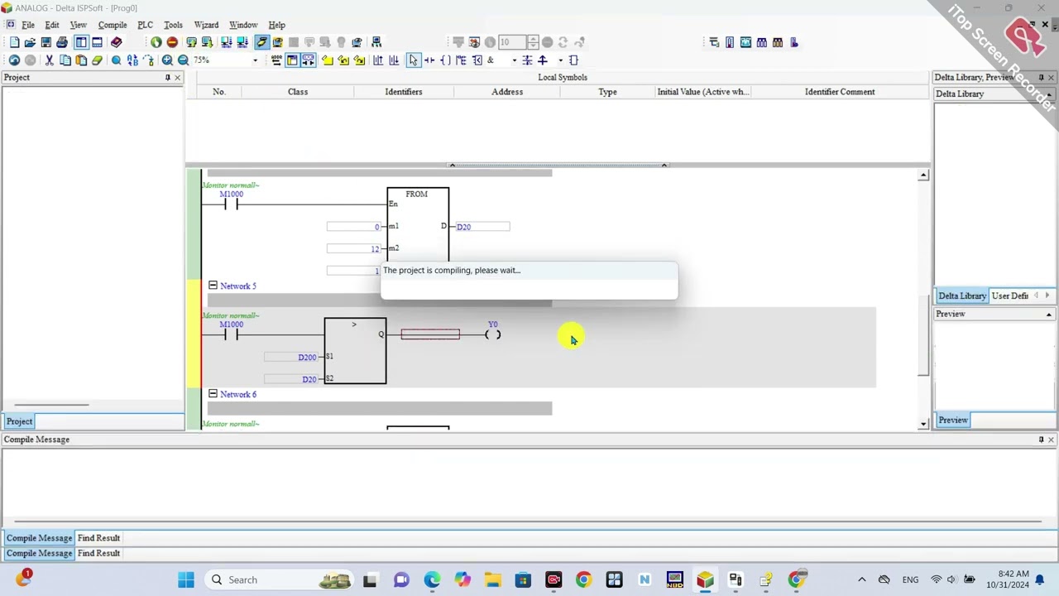Insert a contact with contact tool

(x=429, y=60)
